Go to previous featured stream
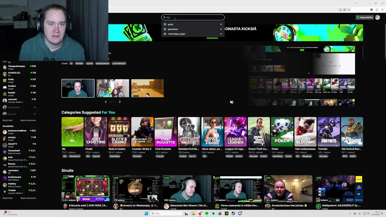Viewport: 386px width, 217px height. click(106, 102)
